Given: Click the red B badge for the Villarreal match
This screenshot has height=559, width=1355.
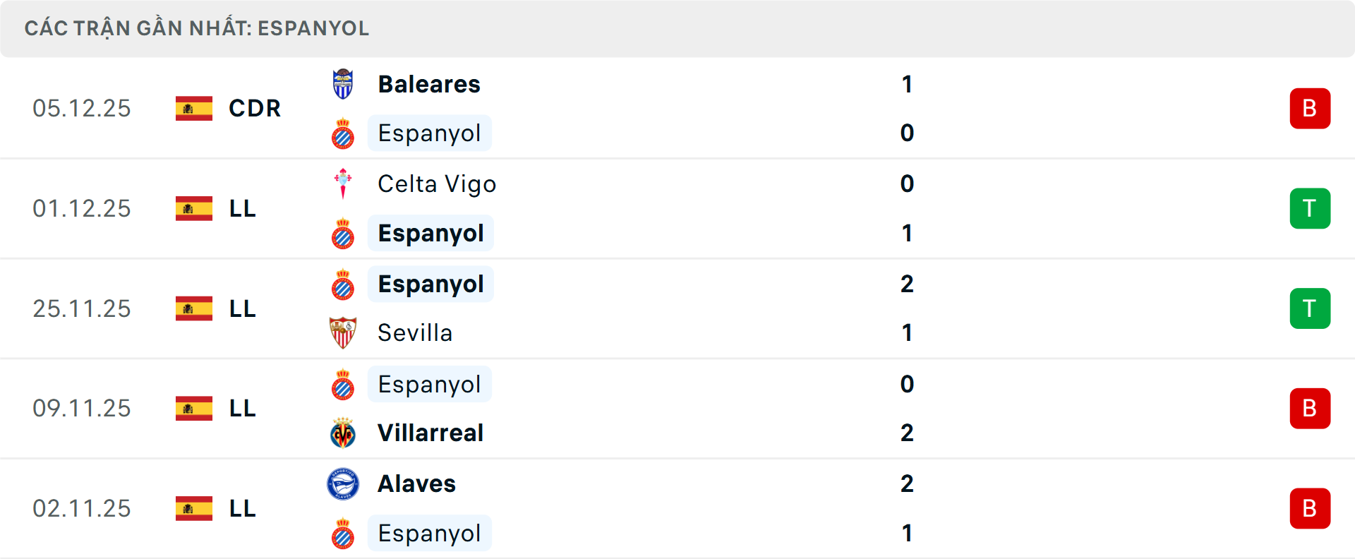Looking at the screenshot, I should pyautogui.click(x=1310, y=409).
